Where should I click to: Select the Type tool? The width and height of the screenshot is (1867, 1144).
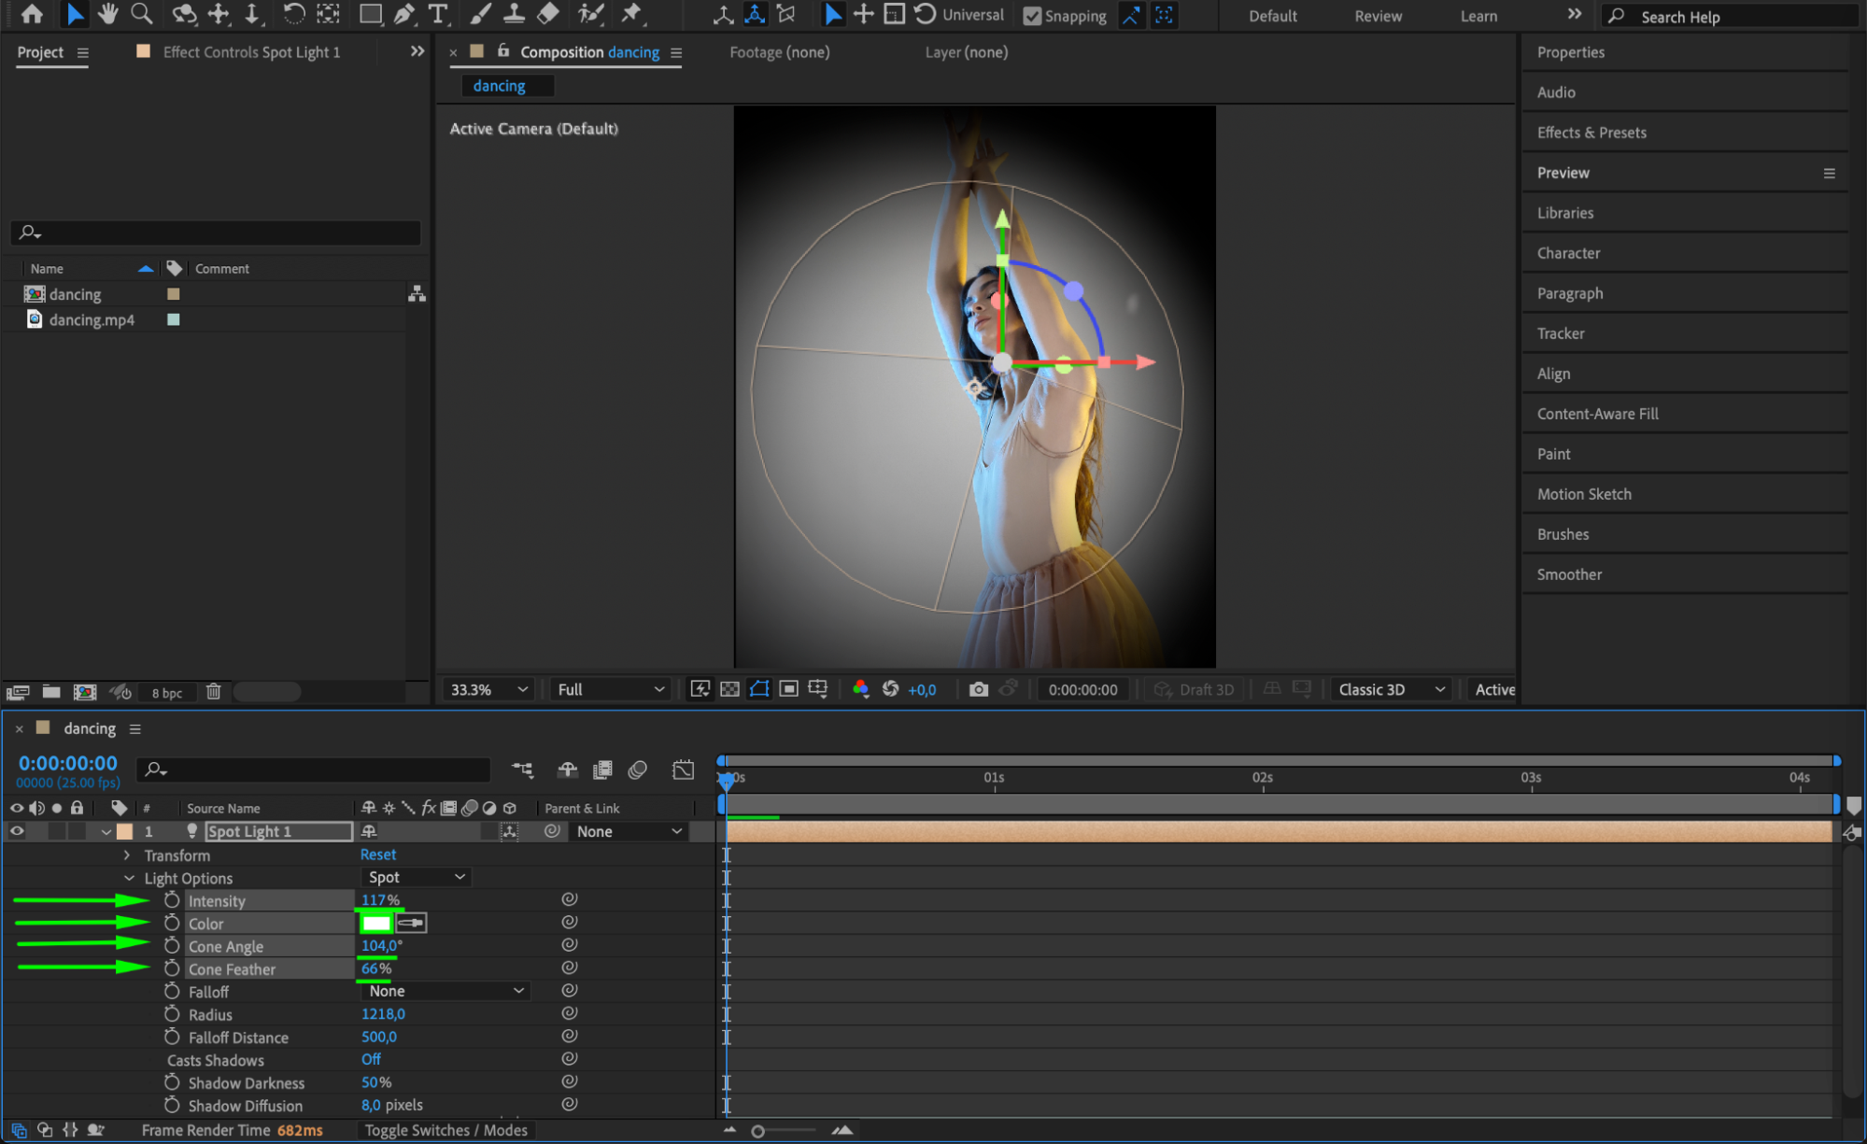(x=437, y=14)
